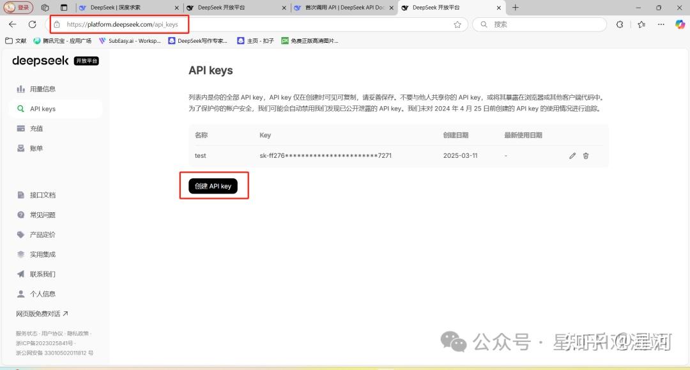Open the browser extensions icon
This screenshot has width=690, height=370.
tap(620, 25)
